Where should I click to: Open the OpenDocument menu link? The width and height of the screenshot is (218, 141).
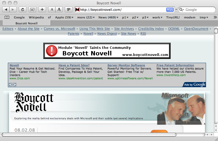pos(196,29)
